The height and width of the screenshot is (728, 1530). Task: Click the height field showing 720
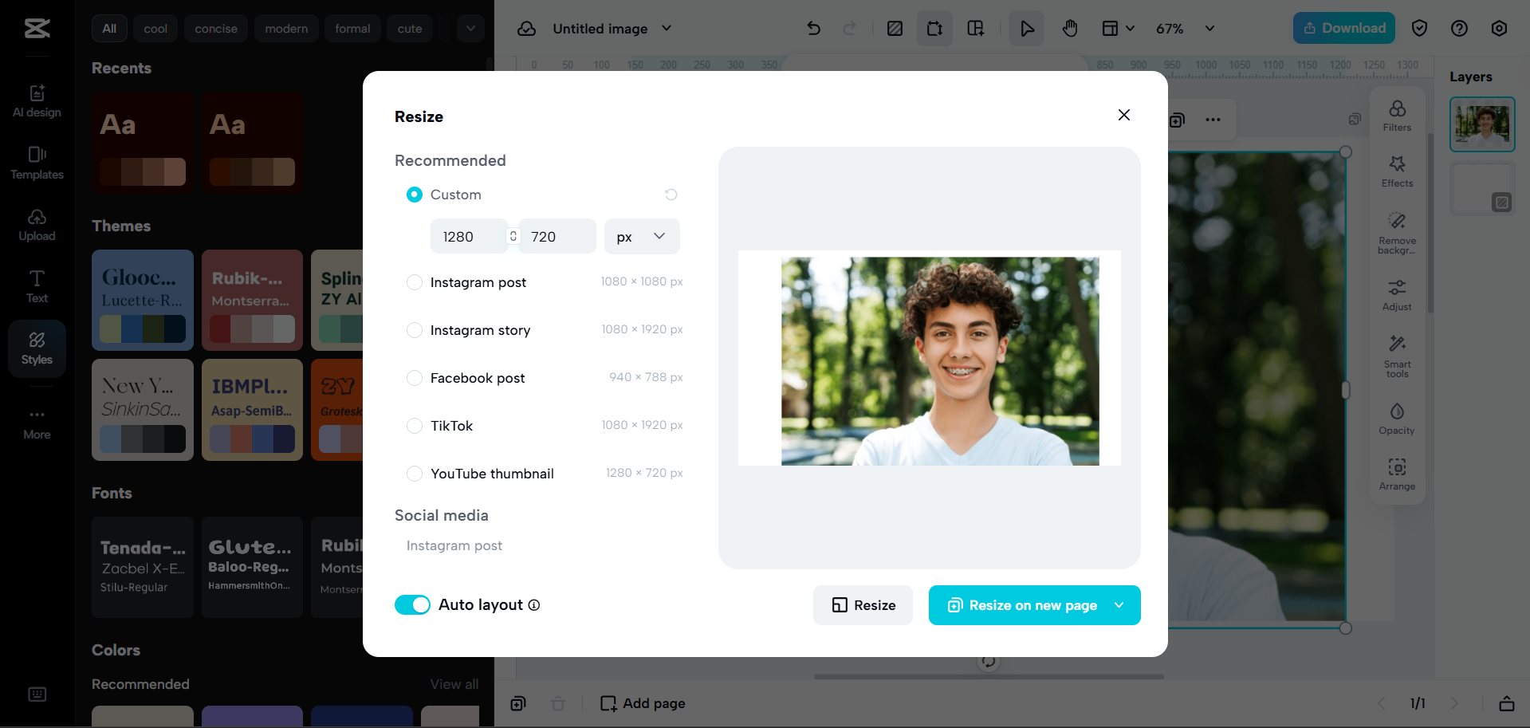557,236
